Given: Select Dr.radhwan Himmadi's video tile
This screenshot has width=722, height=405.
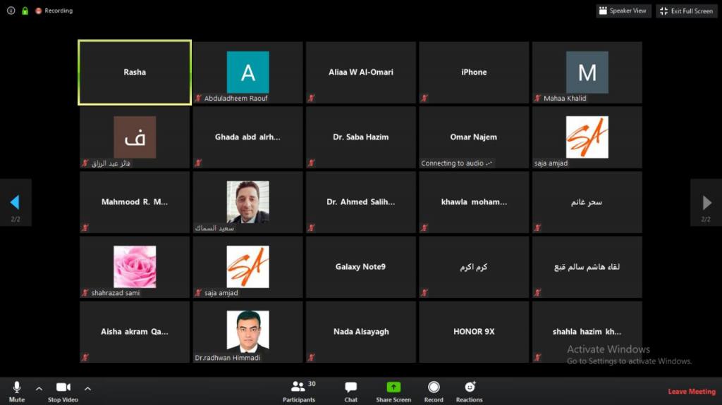Looking at the screenshot, I should coord(247,332).
